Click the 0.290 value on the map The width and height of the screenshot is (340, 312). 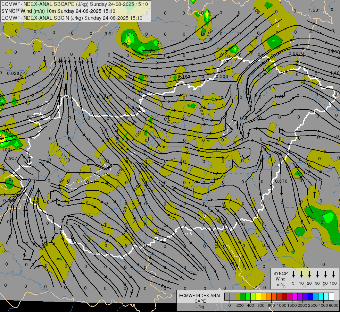tap(333, 52)
